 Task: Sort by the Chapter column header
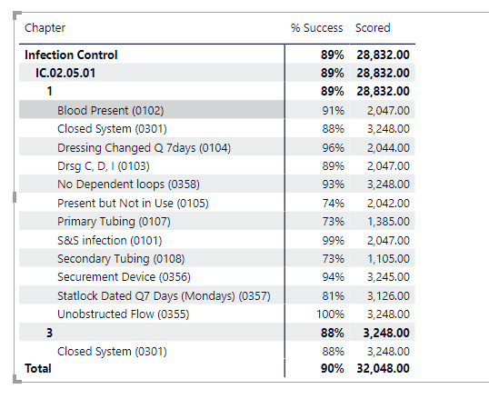point(45,28)
